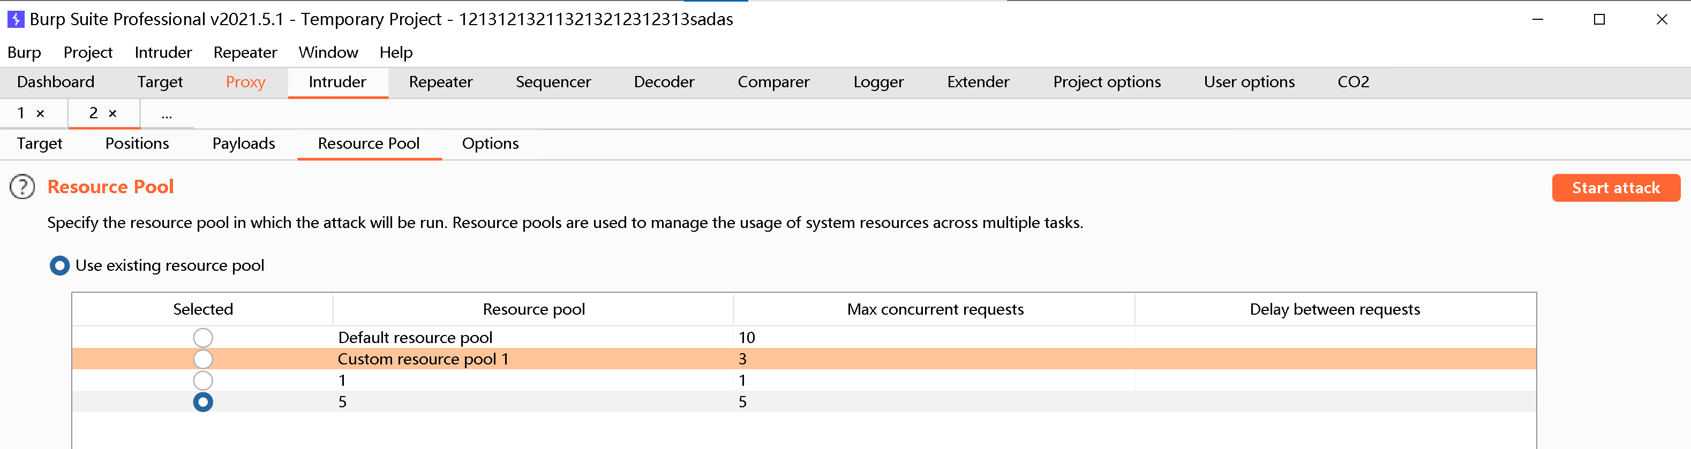Viewport: 1691px width, 449px height.
Task: Open the CO2 extension tab
Action: (x=1353, y=82)
